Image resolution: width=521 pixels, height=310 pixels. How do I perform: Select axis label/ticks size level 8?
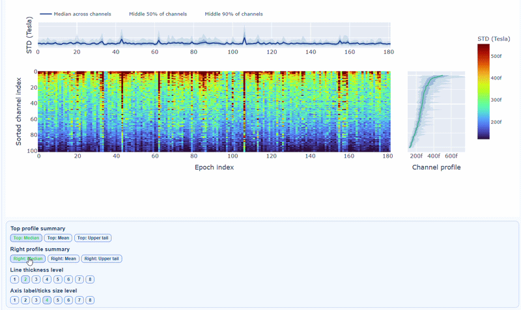[x=90, y=300]
